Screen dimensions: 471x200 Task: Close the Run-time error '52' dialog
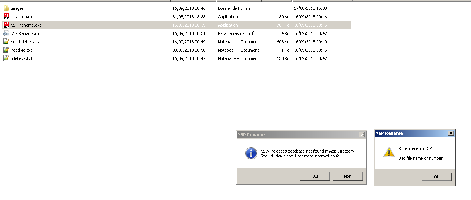tap(451, 133)
